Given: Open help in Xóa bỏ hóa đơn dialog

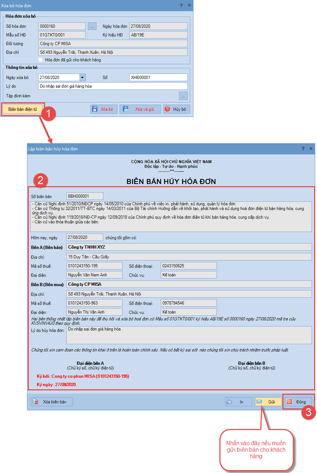Looking at the screenshot, I should pyautogui.click(x=181, y=5).
